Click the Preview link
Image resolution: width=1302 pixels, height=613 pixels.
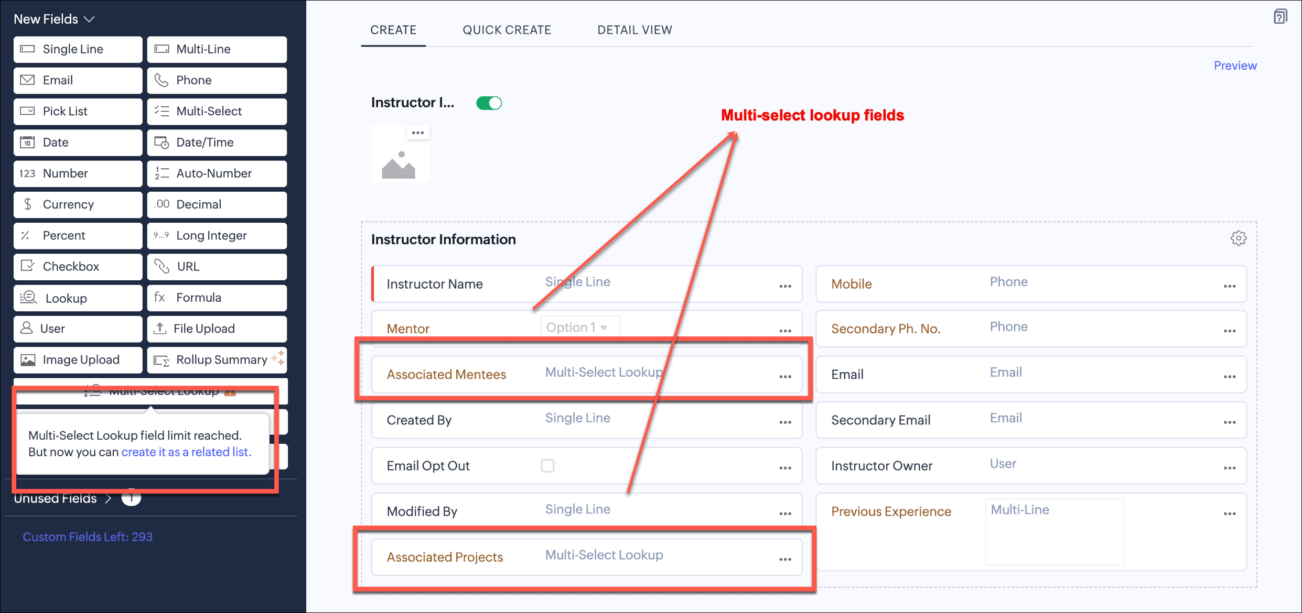pyautogui.click(x=1235, y=65)
